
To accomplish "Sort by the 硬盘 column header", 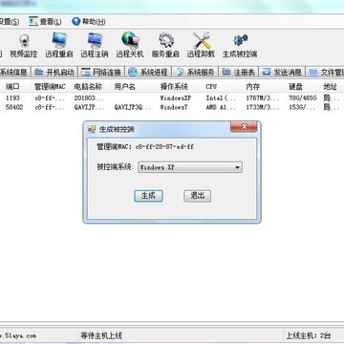I will pyautogui.click(x=295, y=86).
